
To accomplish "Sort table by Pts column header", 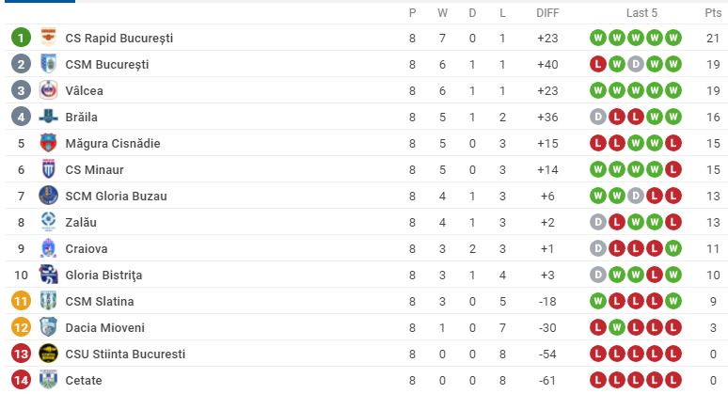I will [713, 13].
